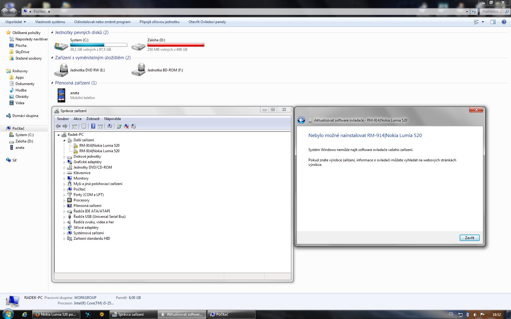
Task: Click the Zavřít button in driver dialog
Action: 469,238
